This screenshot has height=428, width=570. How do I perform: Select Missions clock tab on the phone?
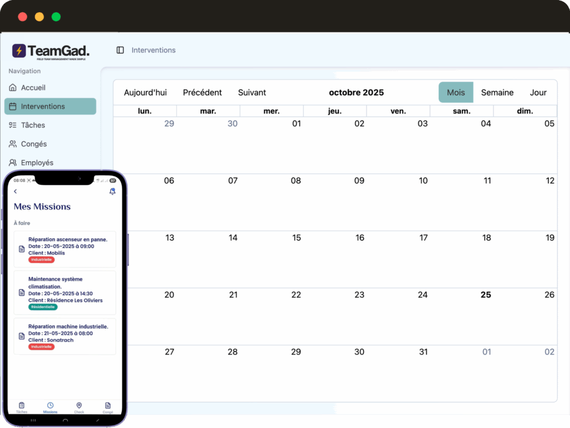[x=50, y=407]
